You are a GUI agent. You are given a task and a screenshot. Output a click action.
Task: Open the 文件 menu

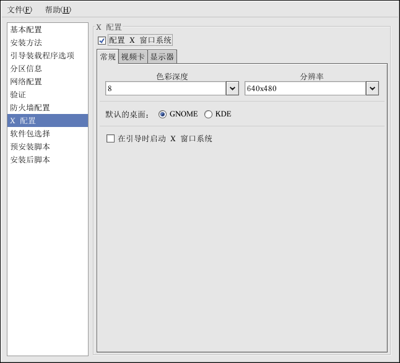(19, 9)
